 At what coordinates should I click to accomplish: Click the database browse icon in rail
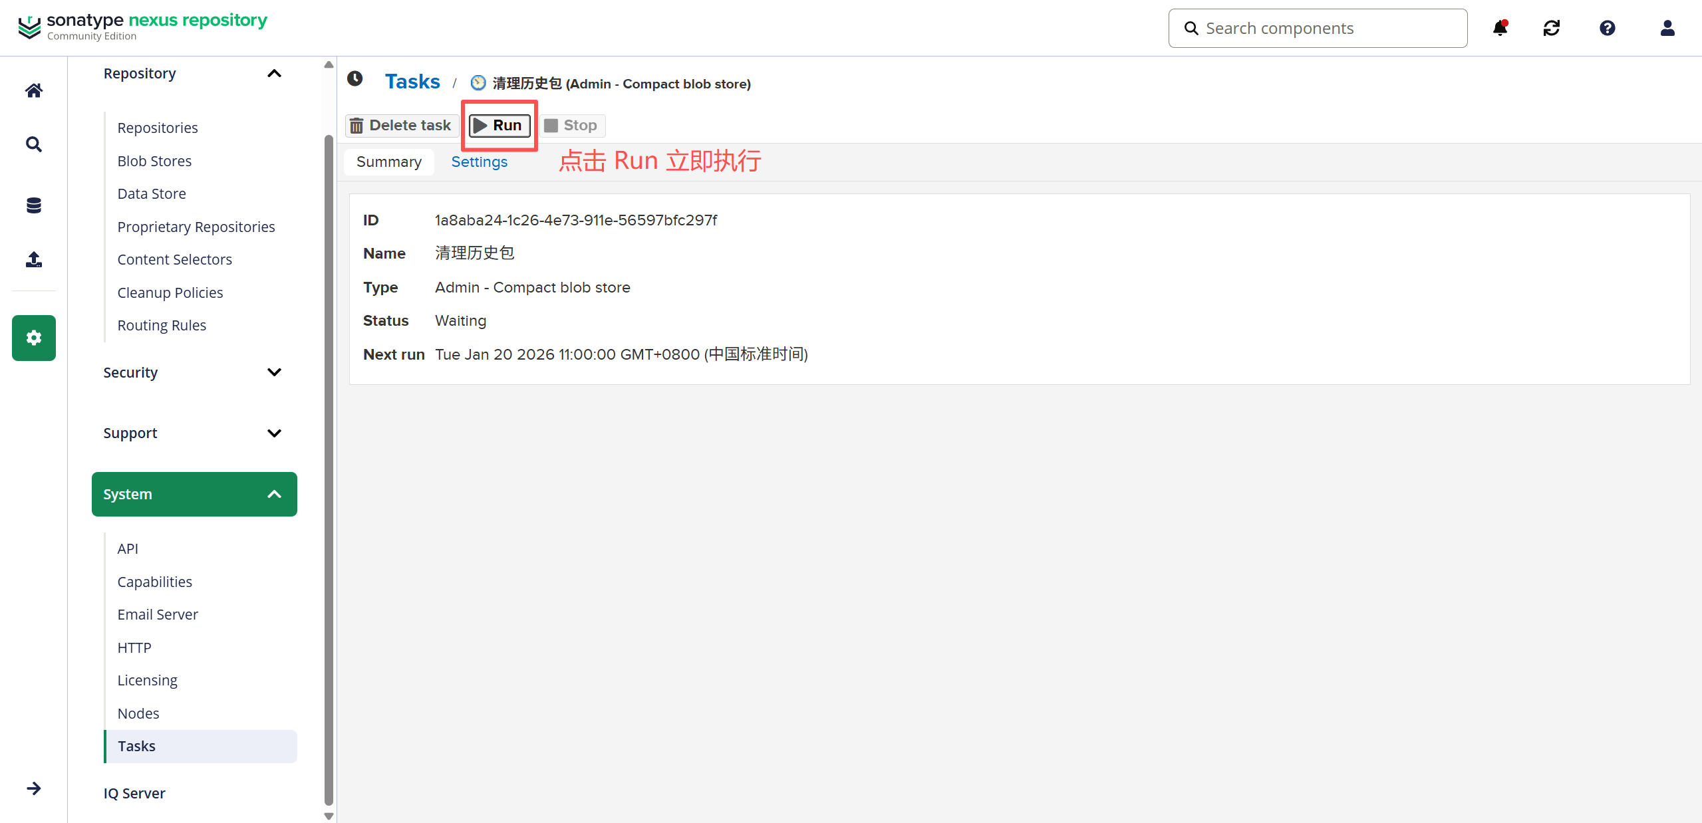[34, 205]
